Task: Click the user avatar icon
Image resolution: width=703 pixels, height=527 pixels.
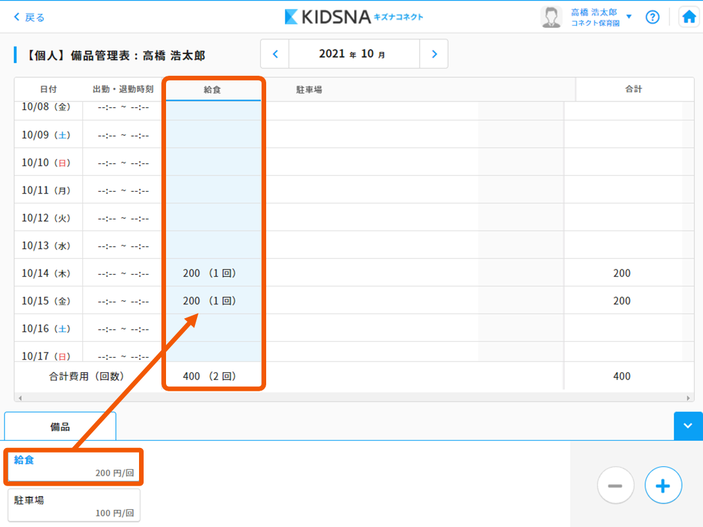Action: pos(551,17)
